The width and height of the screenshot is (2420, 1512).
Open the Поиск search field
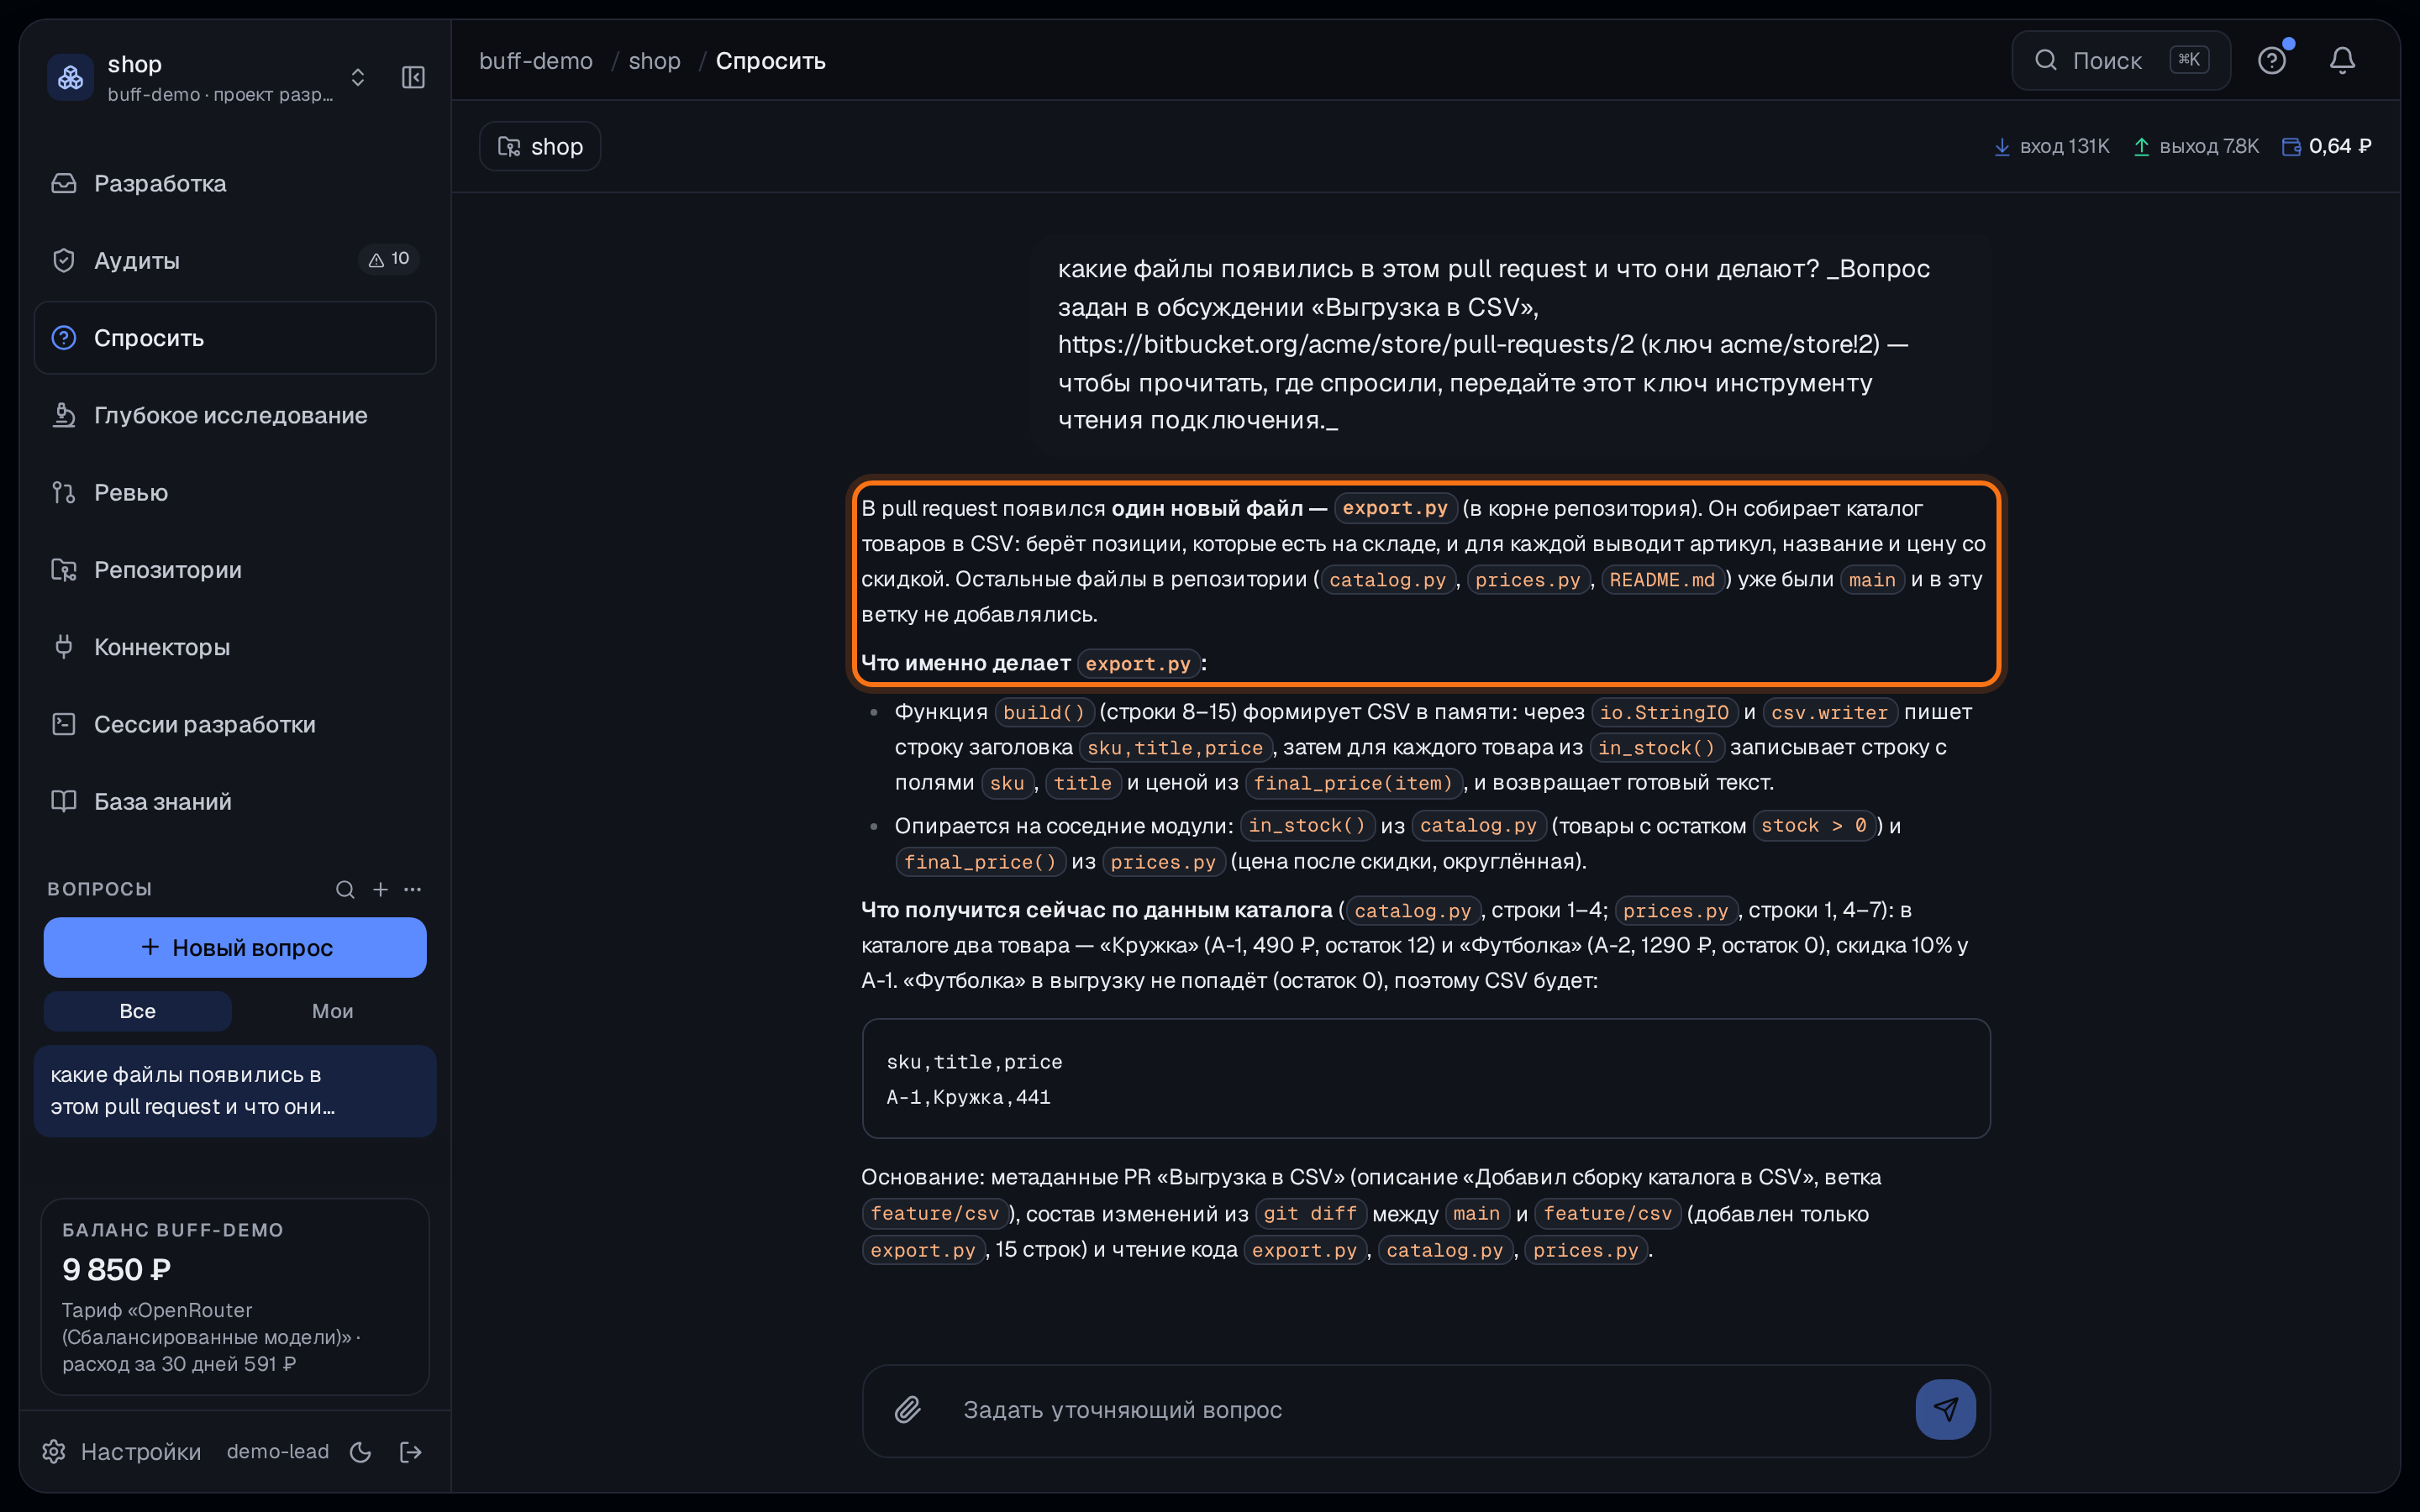2121,61
